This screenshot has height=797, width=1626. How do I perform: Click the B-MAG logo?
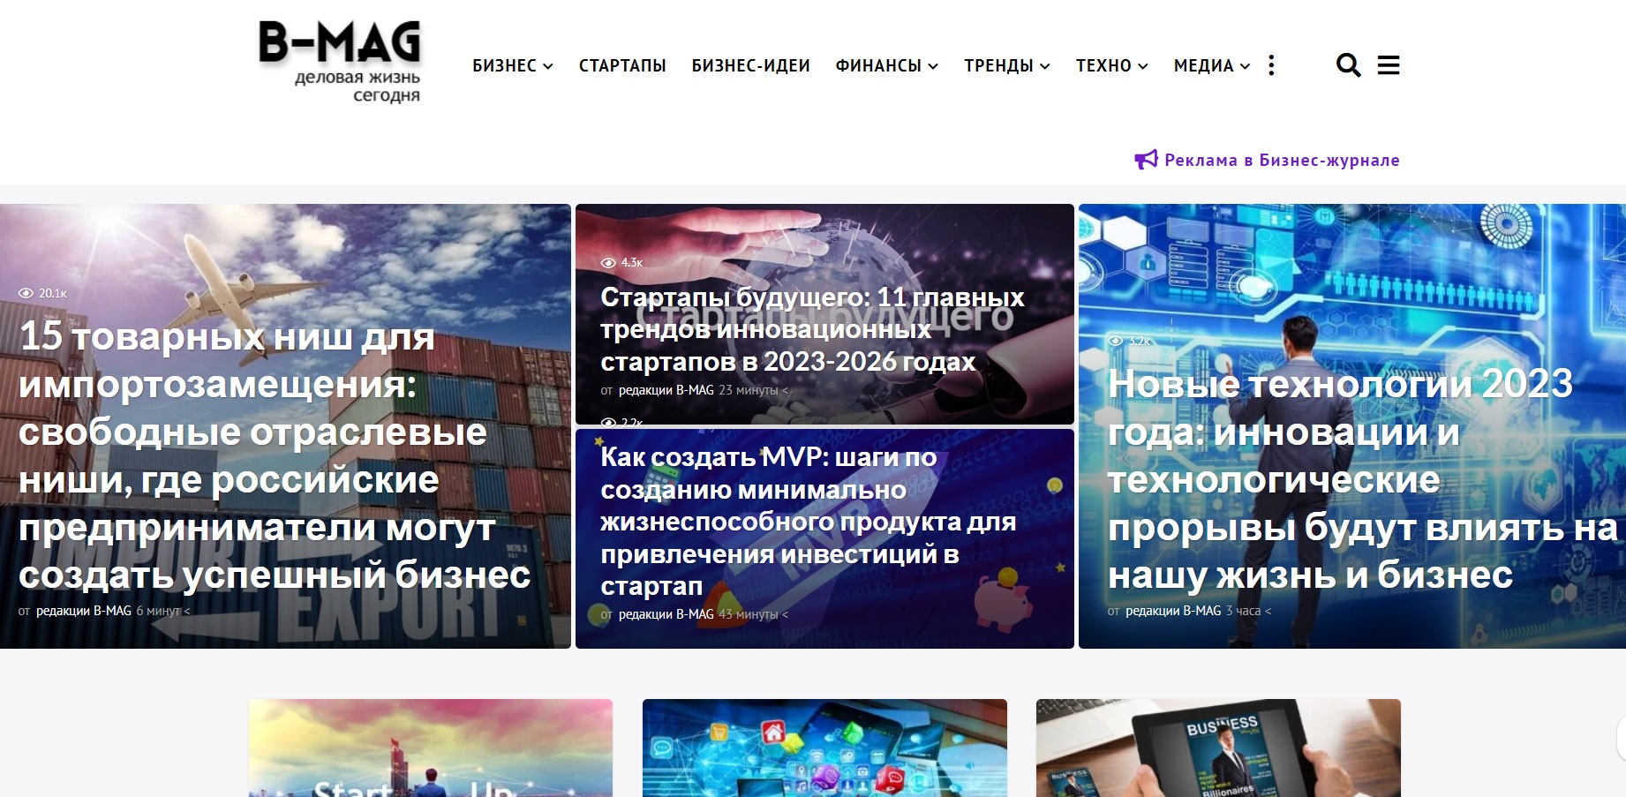[x=340, y=62]
